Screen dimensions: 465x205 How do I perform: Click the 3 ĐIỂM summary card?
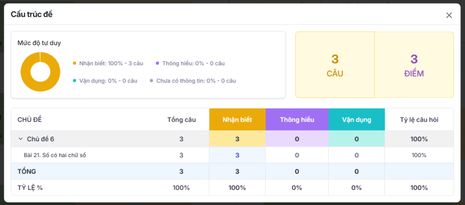pos(414,65)
